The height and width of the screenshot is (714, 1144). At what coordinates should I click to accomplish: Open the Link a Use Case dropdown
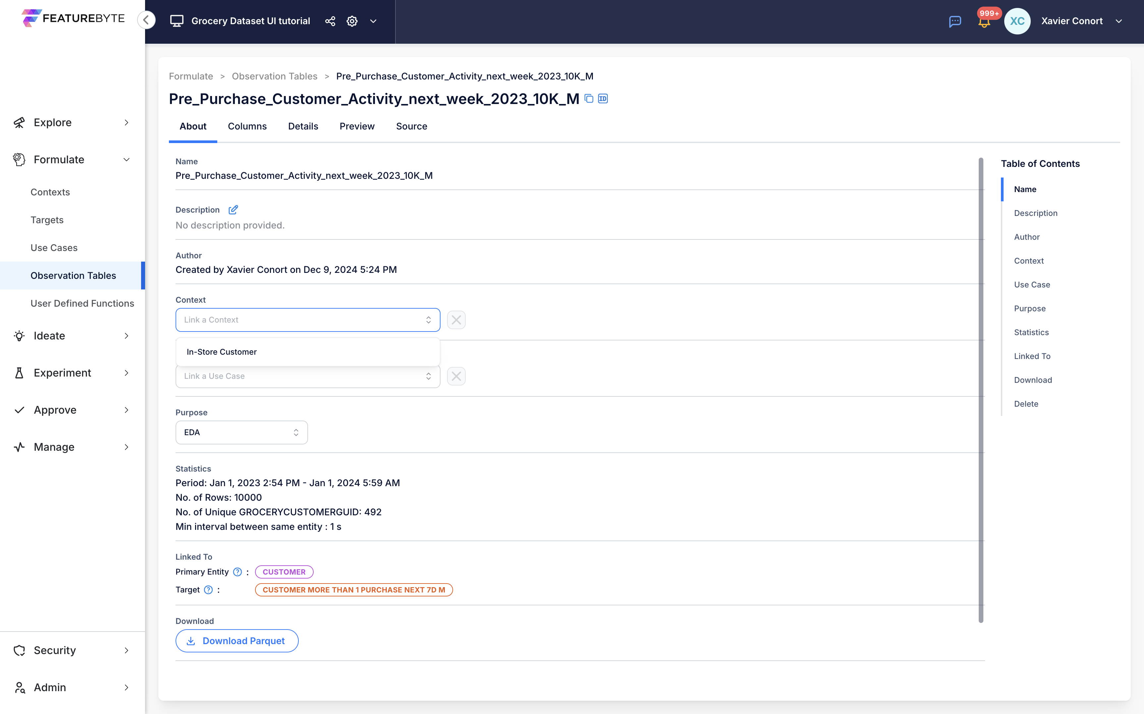[x=308, y=376]
